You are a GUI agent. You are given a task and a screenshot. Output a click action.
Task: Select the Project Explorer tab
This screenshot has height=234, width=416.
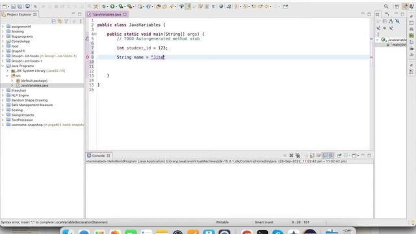pos(19,14)
